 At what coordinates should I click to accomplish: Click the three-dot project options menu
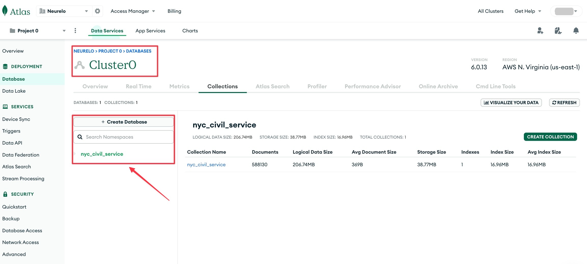click(75, 31)
